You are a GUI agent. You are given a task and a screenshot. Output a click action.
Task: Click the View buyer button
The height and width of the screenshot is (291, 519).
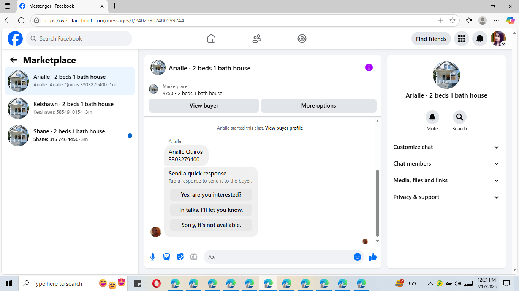pos(204,106)
